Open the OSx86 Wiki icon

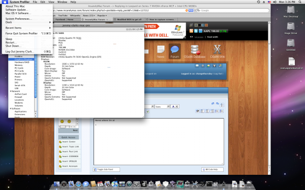[x=217, y=52]
